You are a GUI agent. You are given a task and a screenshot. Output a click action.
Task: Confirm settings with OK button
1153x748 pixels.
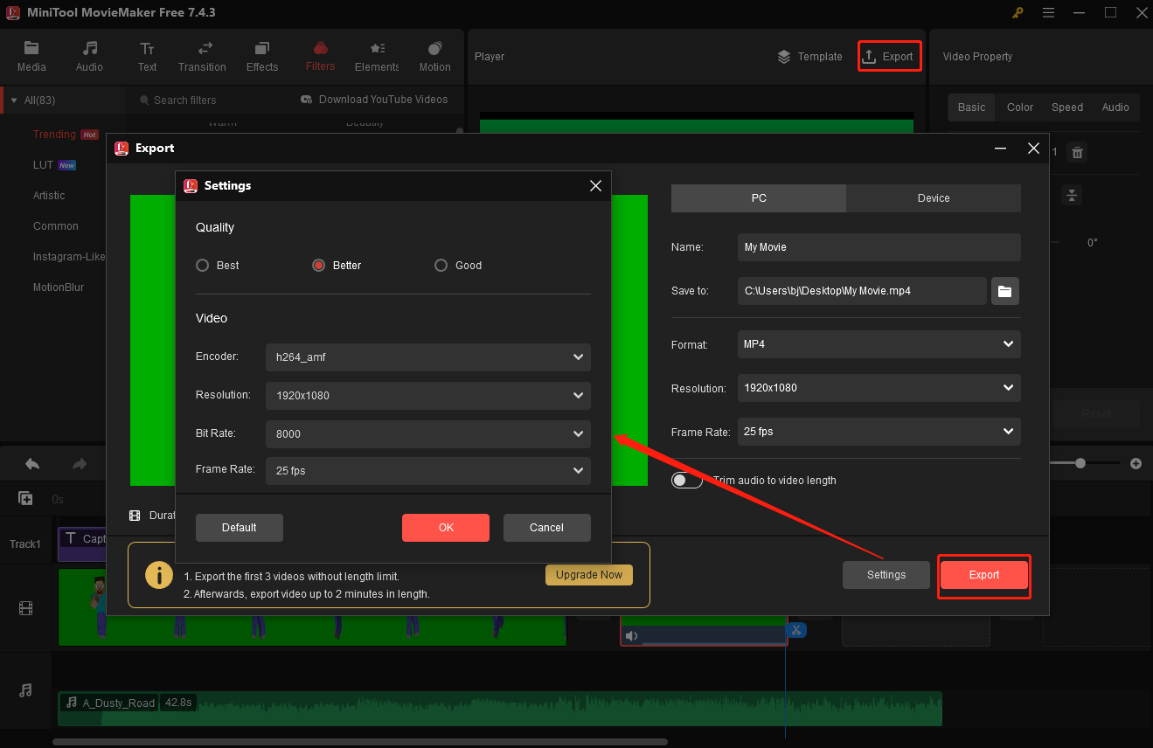pyautogui.click(x=446, y=528)
